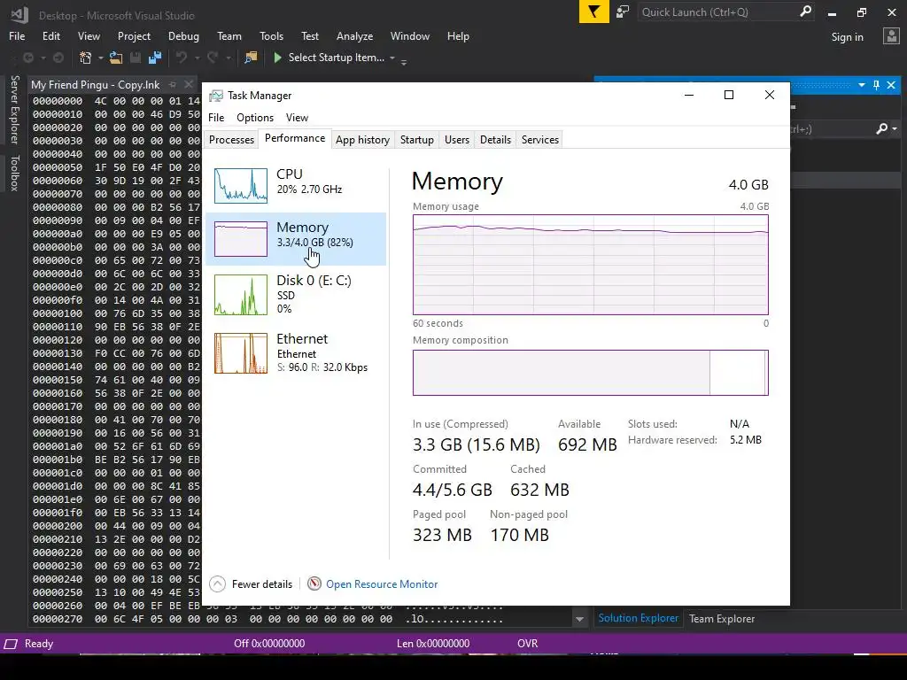Click the Visual Studio notifications flag icon
This screenshot has width=907, height=680.
(594, 12)
